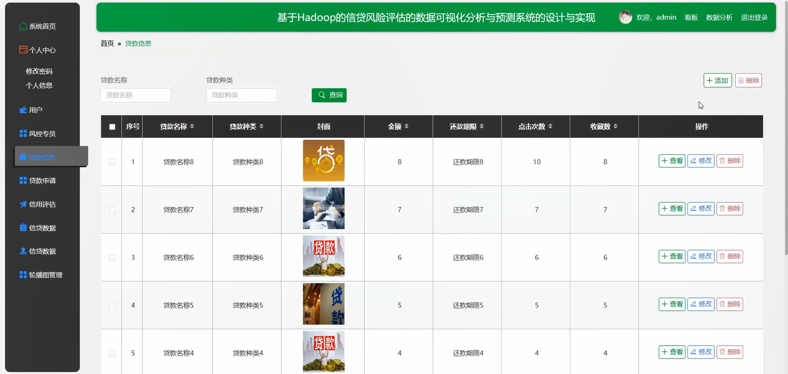Click the trash icon on top 删除 button
The width and height of the screenshot is (788, 374).
tap(741, 81)
